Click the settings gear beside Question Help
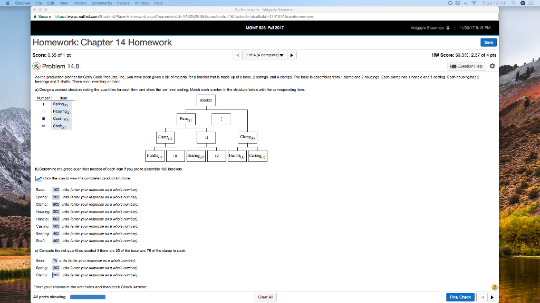 491,65
